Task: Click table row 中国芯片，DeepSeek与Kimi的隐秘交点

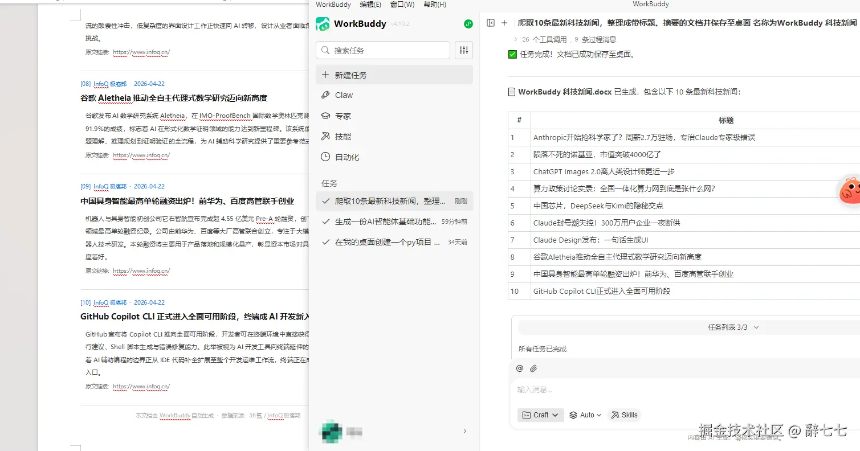Action: pyautogui.click(x=684, y=206)
